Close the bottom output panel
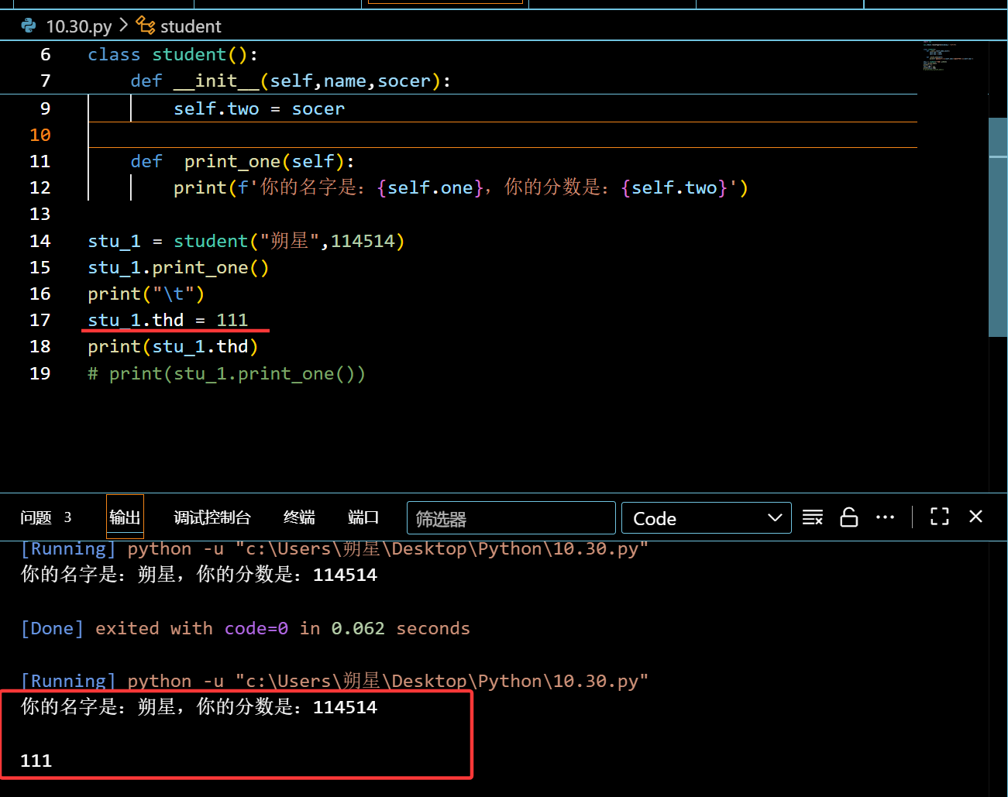1008x797 pixels. click(975, 517)
